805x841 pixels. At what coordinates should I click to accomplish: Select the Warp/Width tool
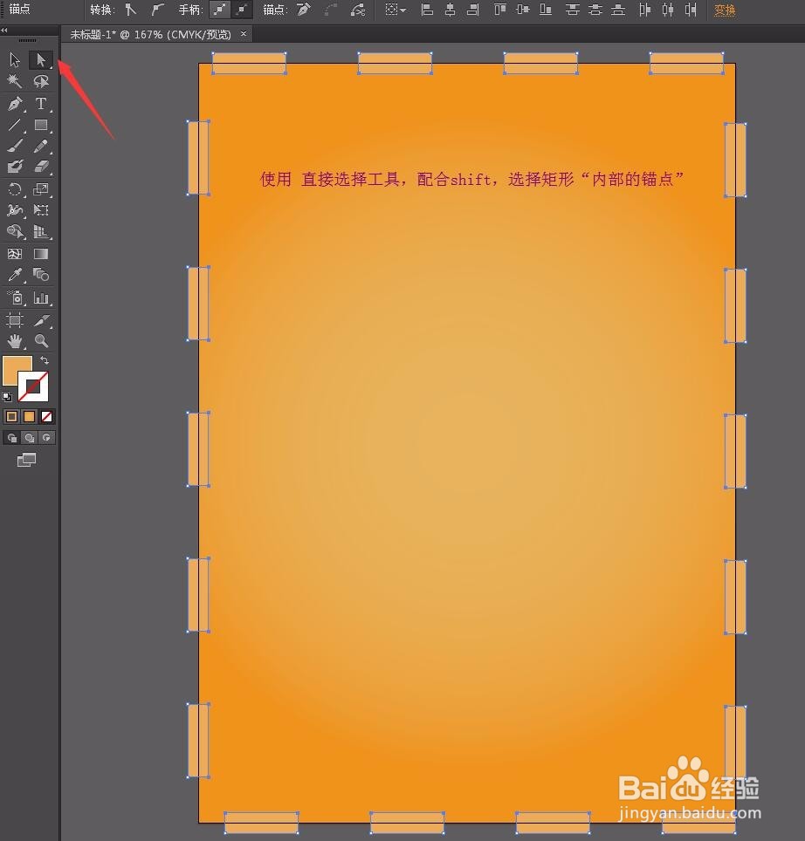[15, 210]
